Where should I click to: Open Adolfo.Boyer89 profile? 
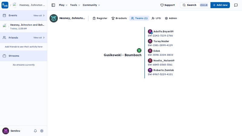coord(163,31)
